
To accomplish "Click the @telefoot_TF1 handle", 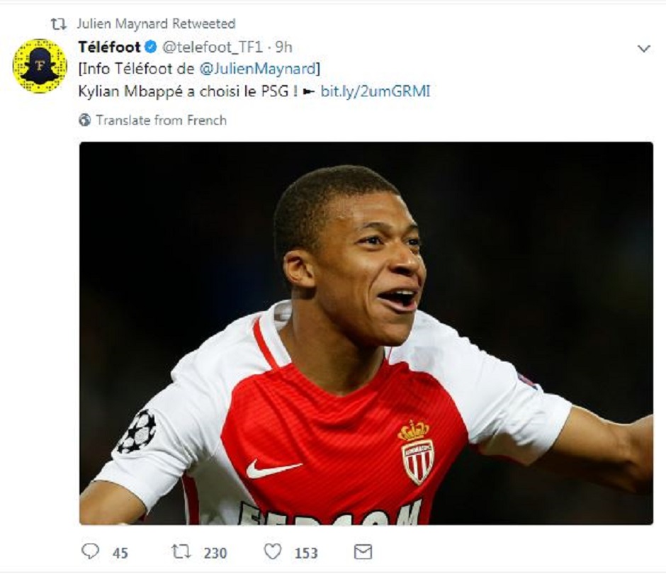I will (x=214, y=47).
